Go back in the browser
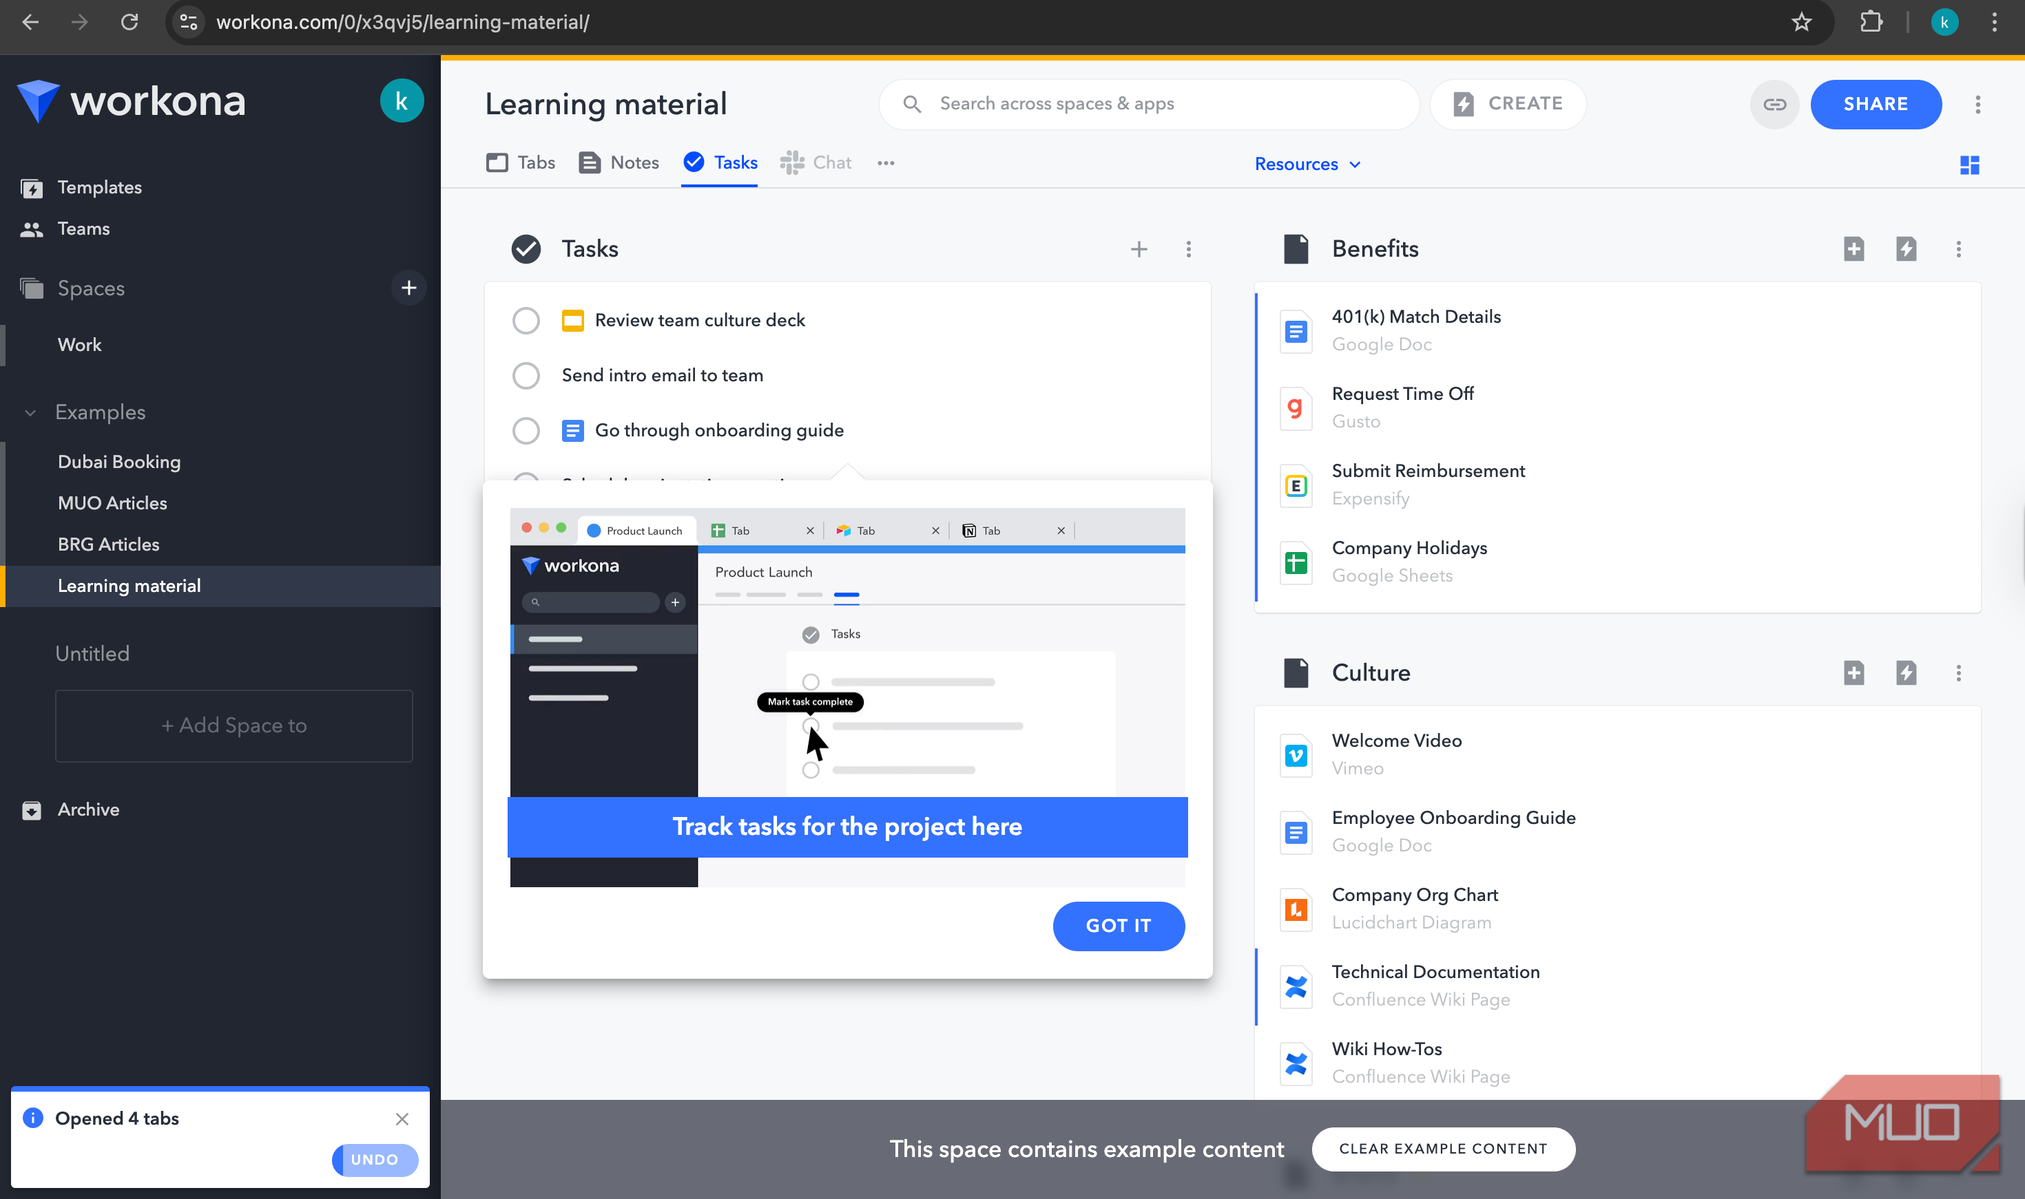The width and height of the screenshot is (2025, 1199). click(30, 23)
